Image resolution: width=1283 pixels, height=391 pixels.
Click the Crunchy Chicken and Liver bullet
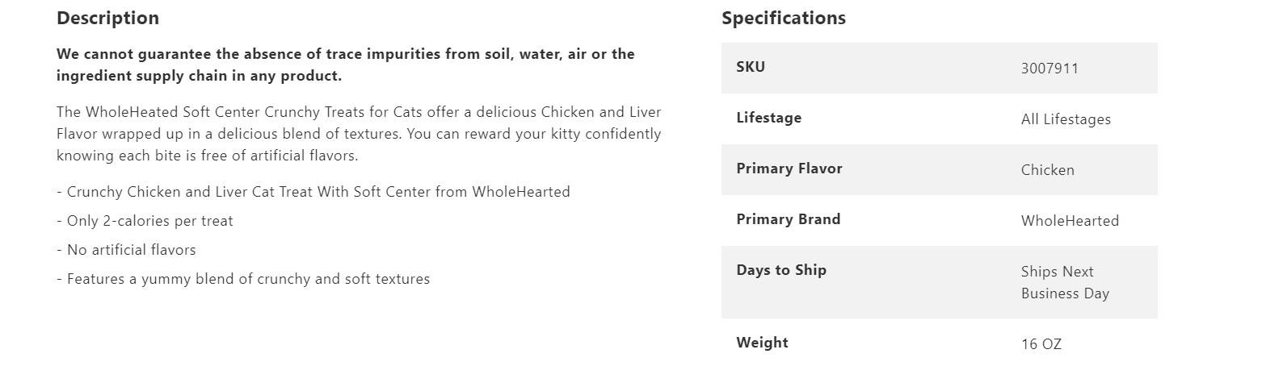(x=313, y=192)
